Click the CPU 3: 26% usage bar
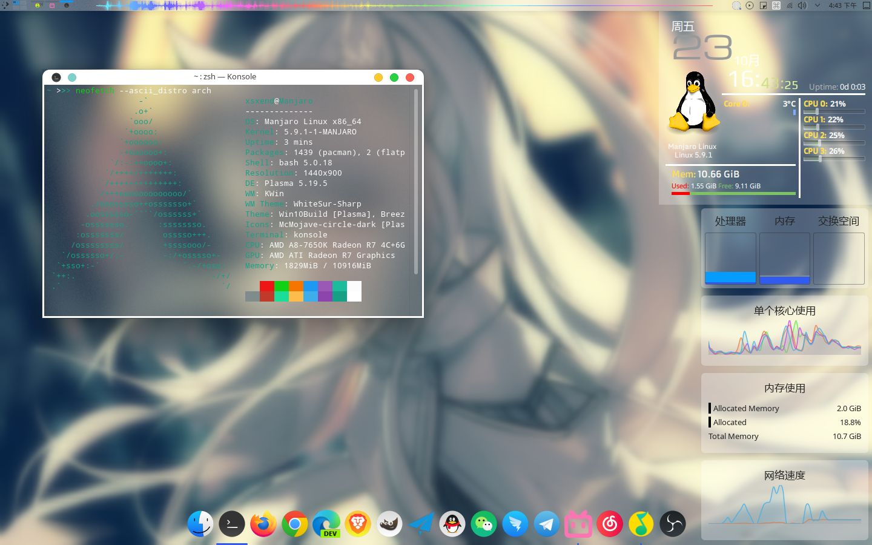The image size is (872, 545). [x=834, y=159]
